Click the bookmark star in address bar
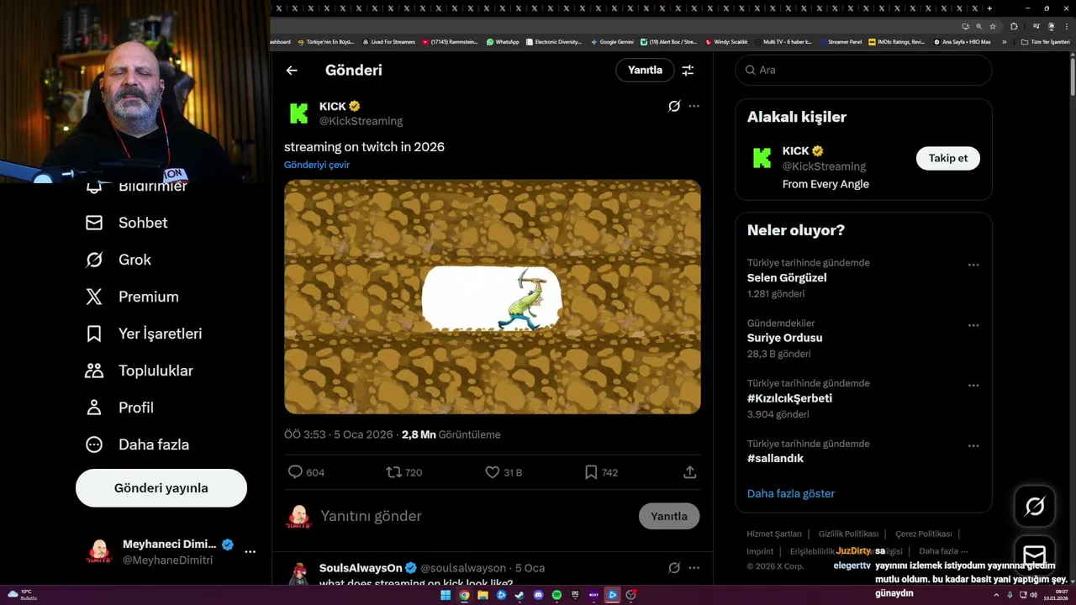 993,26
